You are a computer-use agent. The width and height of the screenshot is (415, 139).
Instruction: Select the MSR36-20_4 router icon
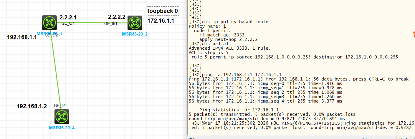[x=62, y=117]
